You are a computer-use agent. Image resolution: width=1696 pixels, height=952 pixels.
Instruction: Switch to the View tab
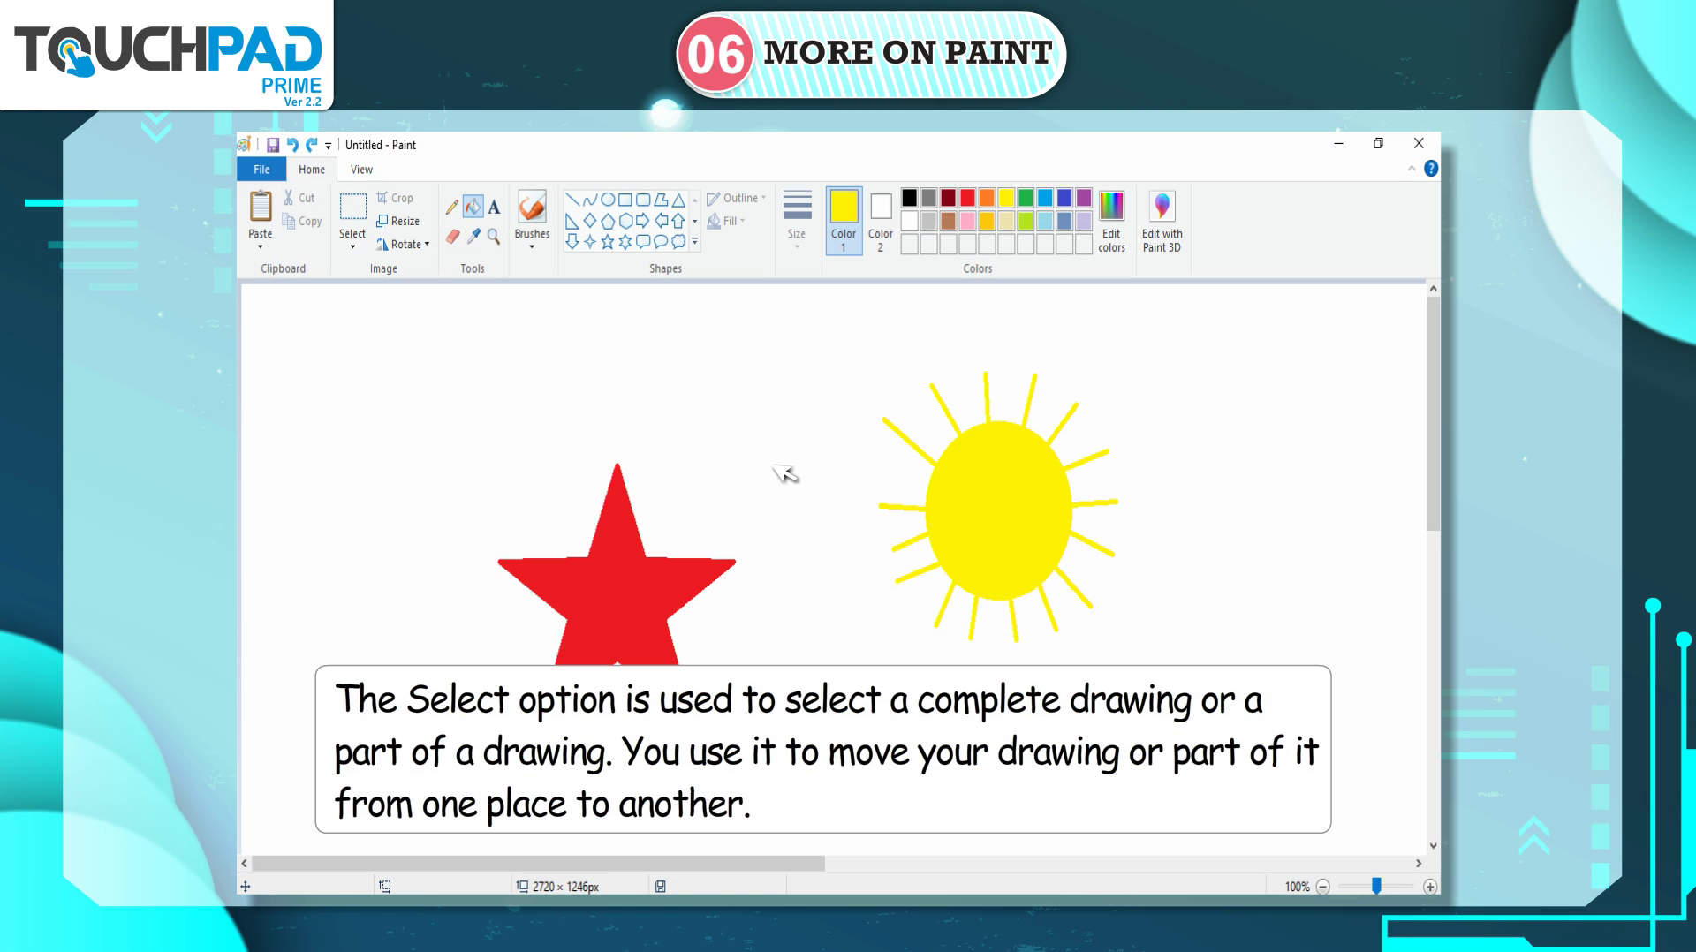pos(361,170)
